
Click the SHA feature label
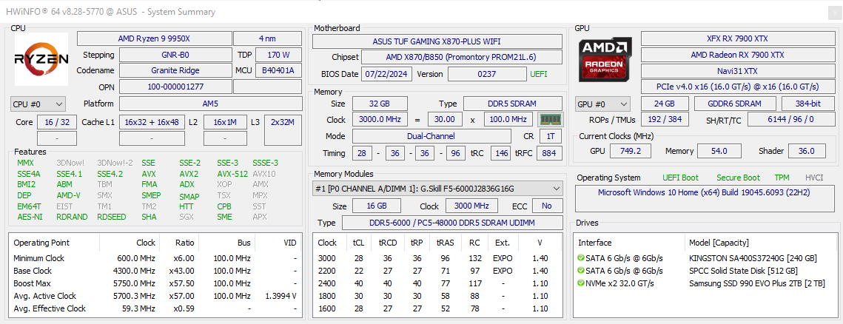click(x=149, y=217)
